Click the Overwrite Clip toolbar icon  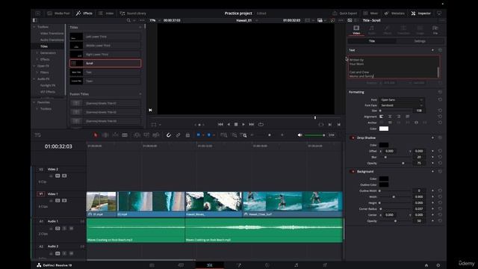pyautogui.click(x=146, y=134)
